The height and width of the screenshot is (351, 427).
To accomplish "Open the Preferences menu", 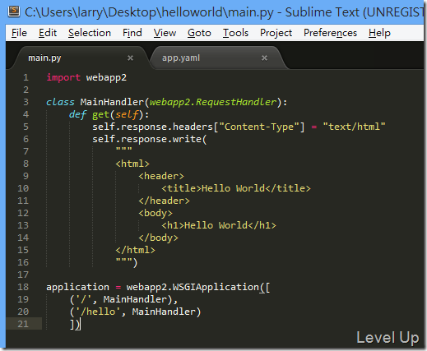I will 330,33.
